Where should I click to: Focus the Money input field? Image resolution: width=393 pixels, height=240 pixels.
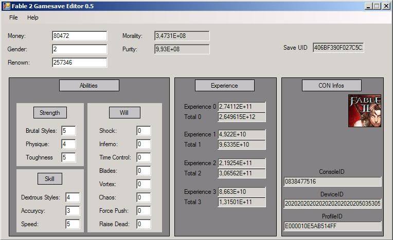click(x=79, y=36)
